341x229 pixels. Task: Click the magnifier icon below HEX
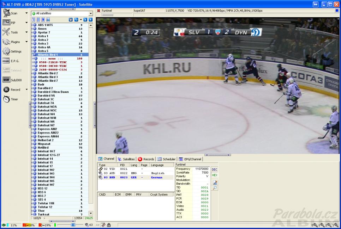click(215, 188)
